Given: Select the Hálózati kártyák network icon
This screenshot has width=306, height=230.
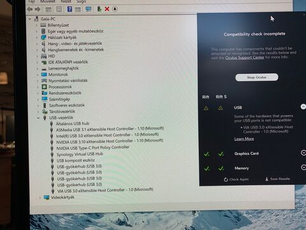Looking at the screenshot, I should 43,38.
